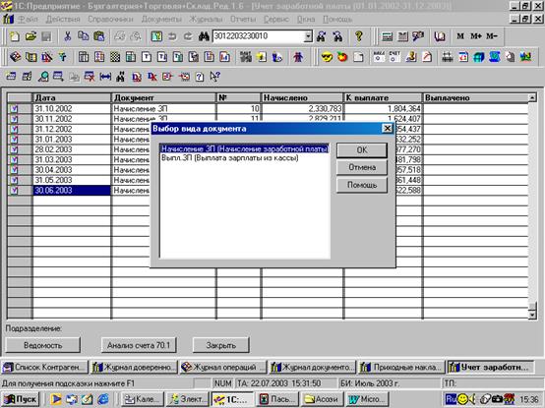This screenshot has width=545, height=408.
Task: Click the table scrollbar down arrow
Action: point(532,315)
